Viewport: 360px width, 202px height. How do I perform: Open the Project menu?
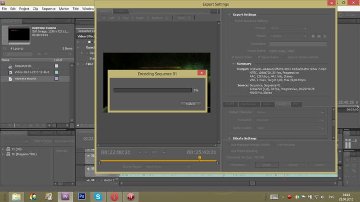coord(24,9)
